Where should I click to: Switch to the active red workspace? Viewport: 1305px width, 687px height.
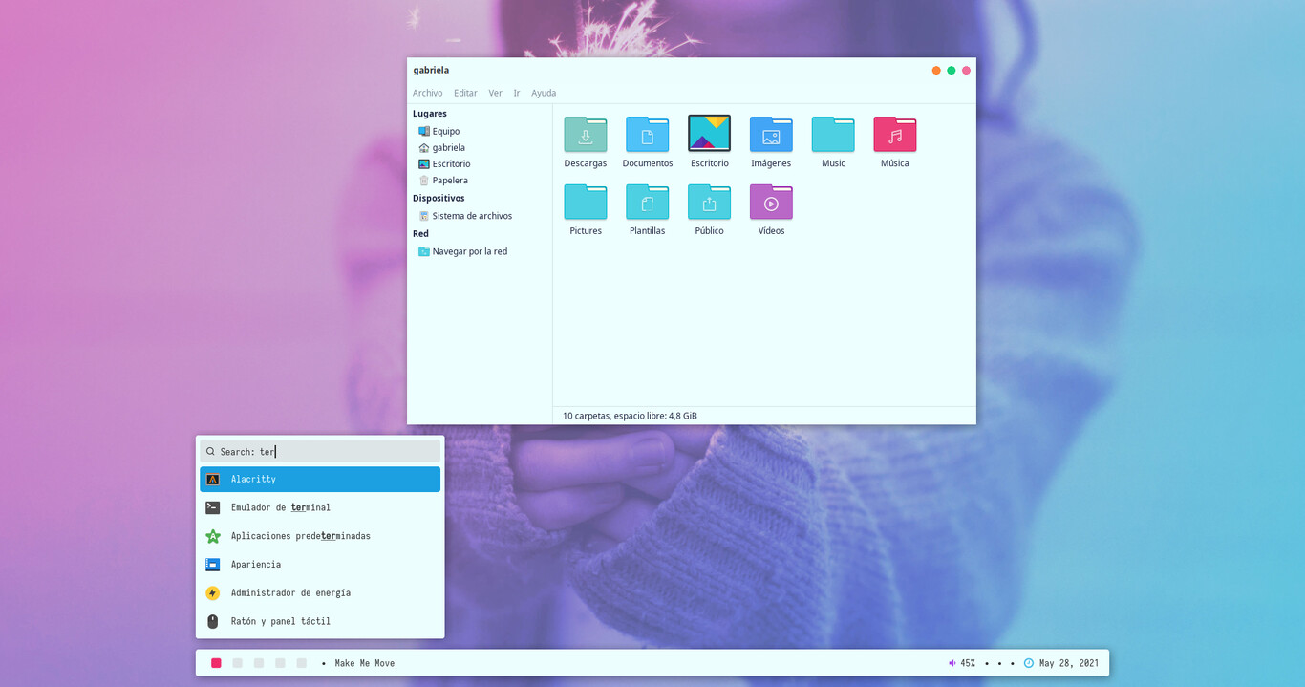216,663
